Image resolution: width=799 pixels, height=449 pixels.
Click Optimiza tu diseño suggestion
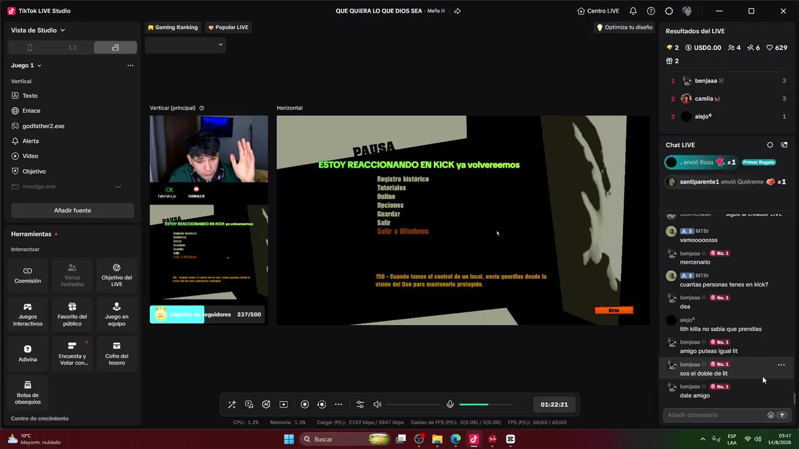(624, 27)
